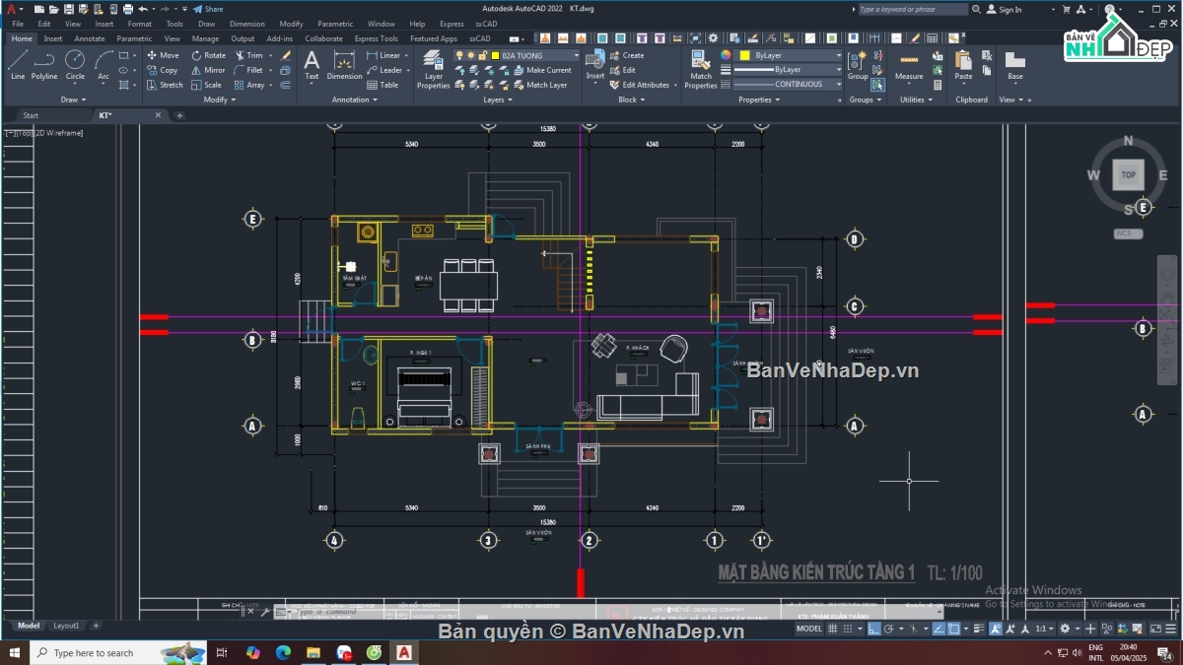Select the Circle tool in Draw panel
1183x665 pixels.
(x=75, y=65)
